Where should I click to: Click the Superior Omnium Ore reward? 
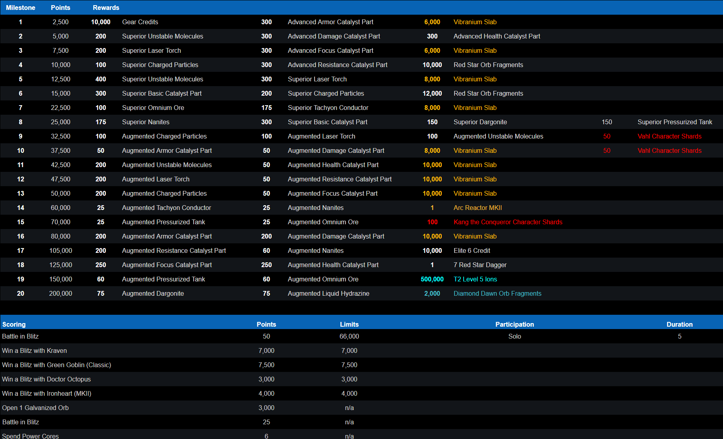coord(153,108)
